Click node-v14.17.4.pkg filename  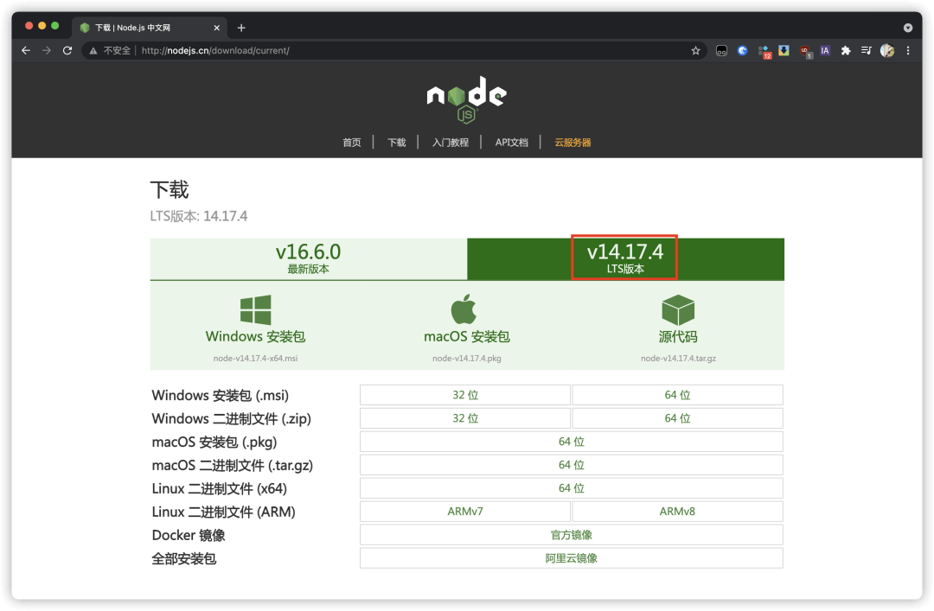(466, 359)
